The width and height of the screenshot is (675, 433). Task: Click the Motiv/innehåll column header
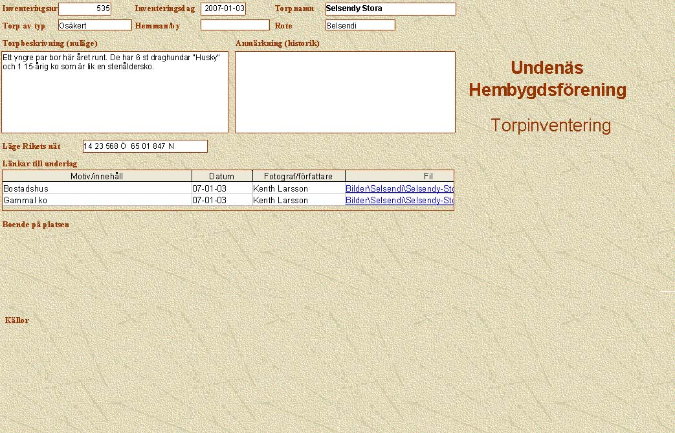[97, 176]
